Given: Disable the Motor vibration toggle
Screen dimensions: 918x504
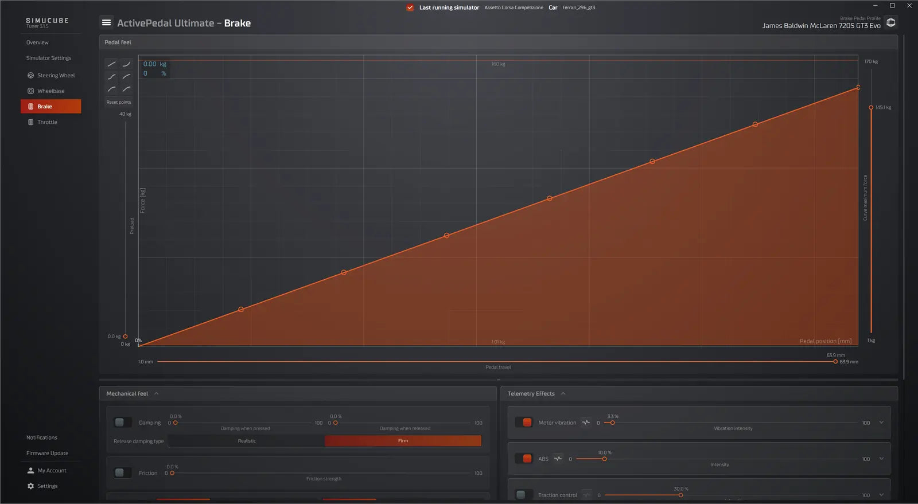Looking at the screenshot, I should pyautogui.click(x=524, y=423).
